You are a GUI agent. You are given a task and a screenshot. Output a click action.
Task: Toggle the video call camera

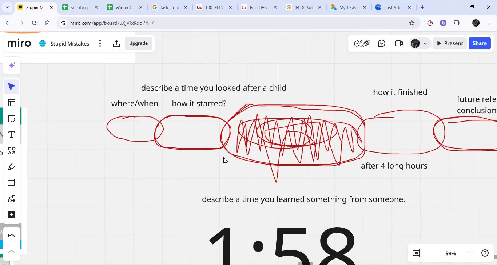(399, 43)
